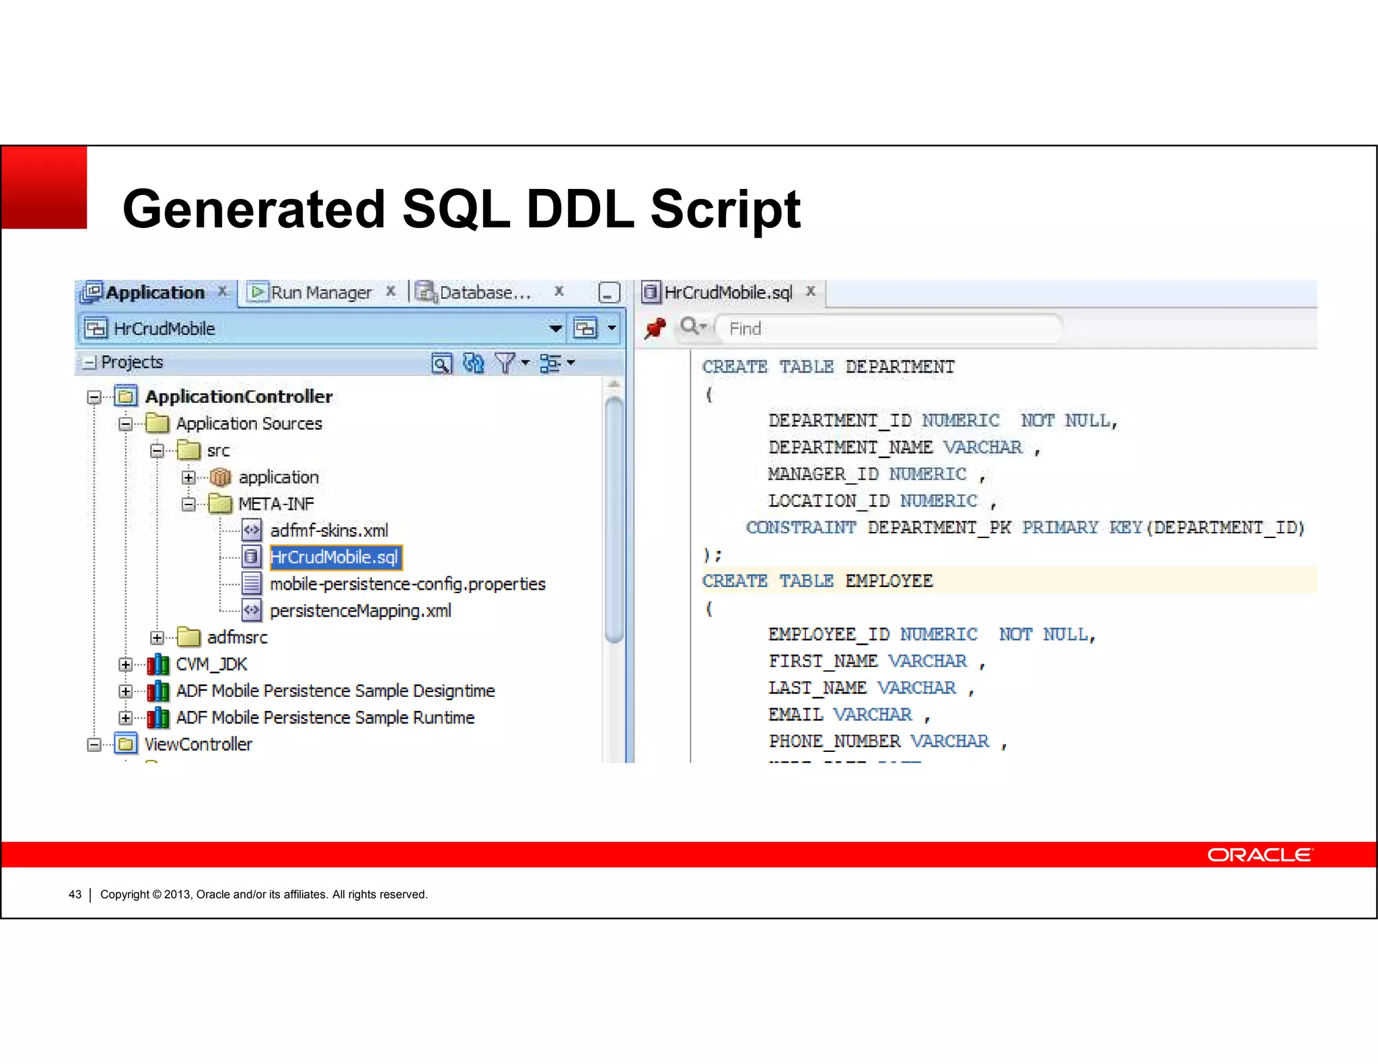
Task: Click in the Find input field
Action: 888,329
